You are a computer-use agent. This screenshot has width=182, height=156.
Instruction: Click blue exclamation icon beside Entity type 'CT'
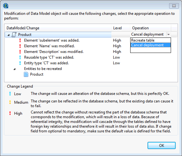pyautogui.click(x=20, y=63)
